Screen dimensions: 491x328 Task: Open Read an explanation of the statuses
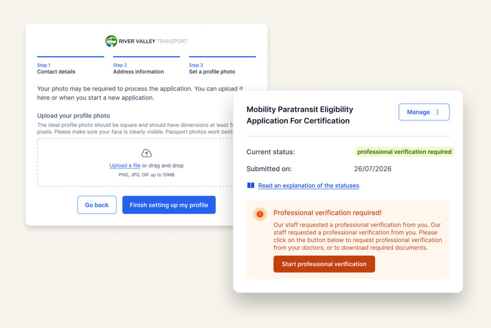[308, 185]
